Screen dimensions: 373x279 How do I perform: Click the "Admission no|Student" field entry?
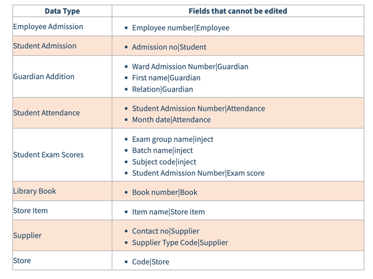(169, 47)
